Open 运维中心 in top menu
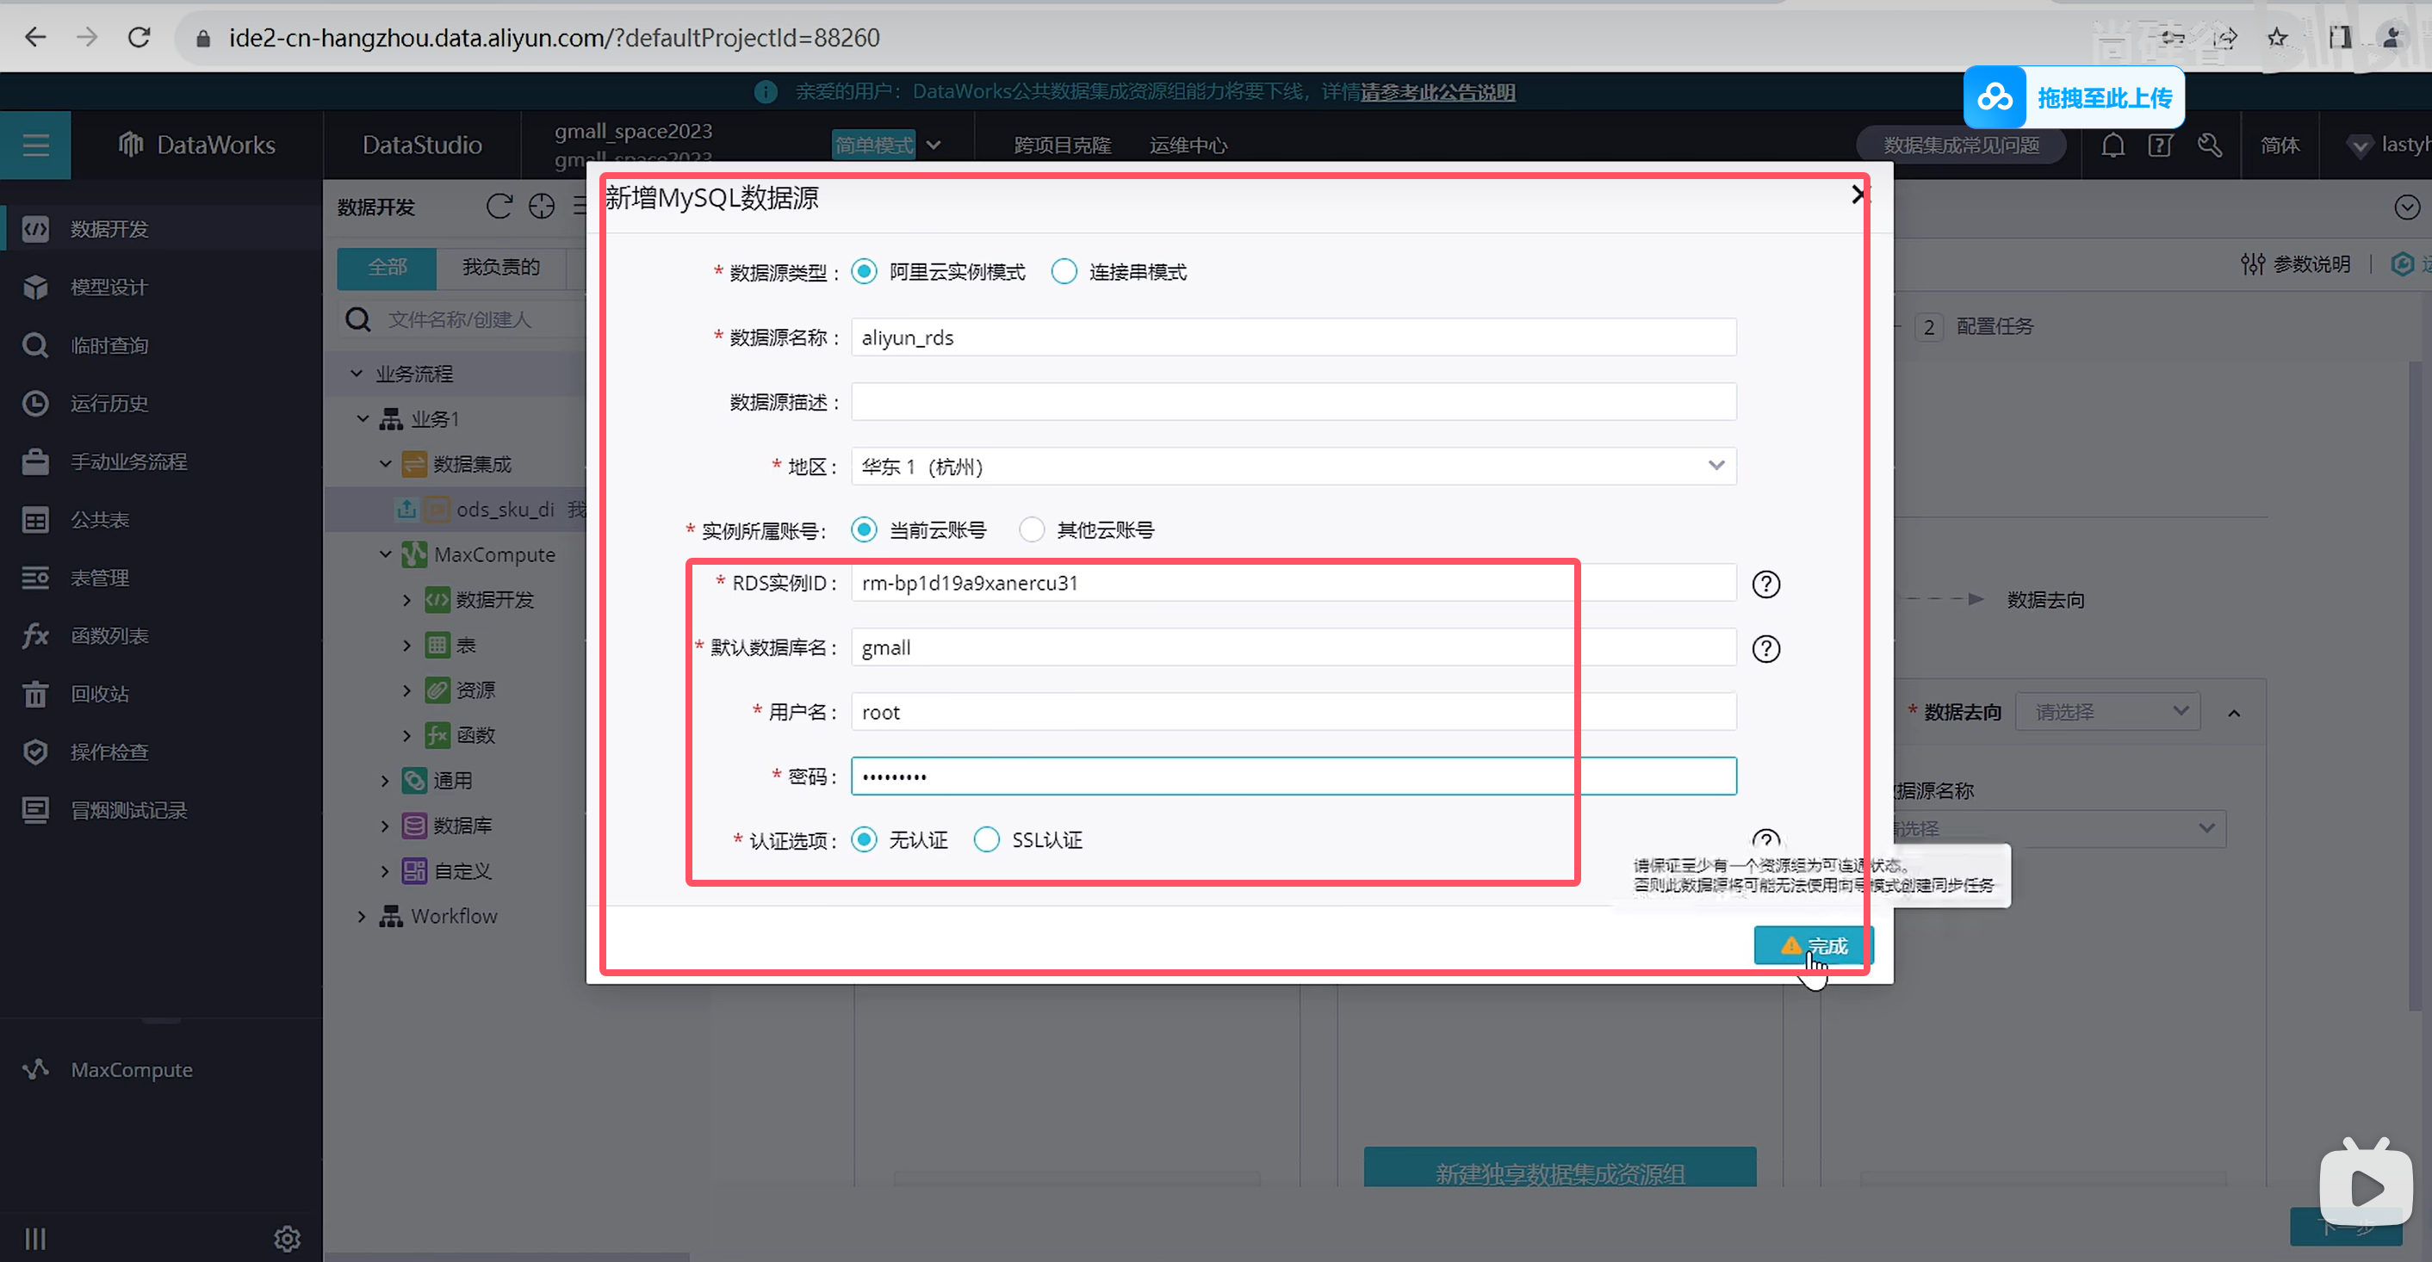This screenshot has width=2432, height=1262. [1188, 145]
